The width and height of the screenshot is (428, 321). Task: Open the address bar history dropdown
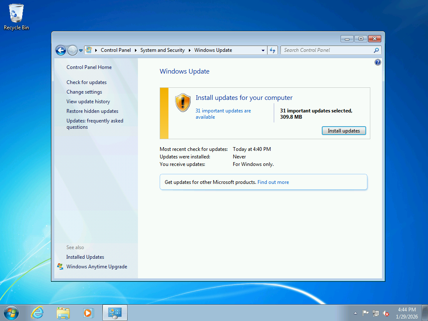(263, 50)
